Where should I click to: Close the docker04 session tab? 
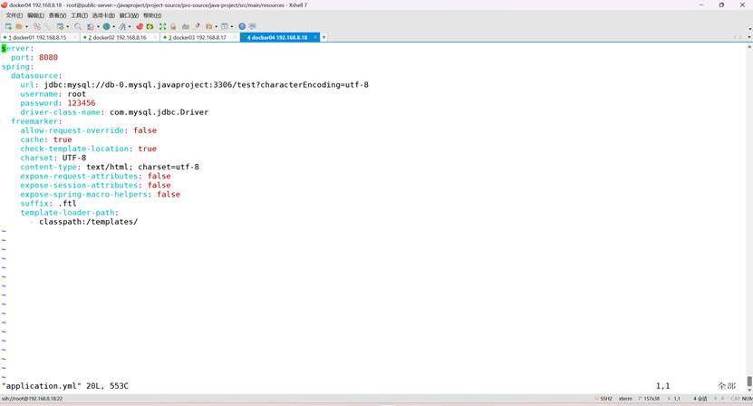click(x=315, y=37)
